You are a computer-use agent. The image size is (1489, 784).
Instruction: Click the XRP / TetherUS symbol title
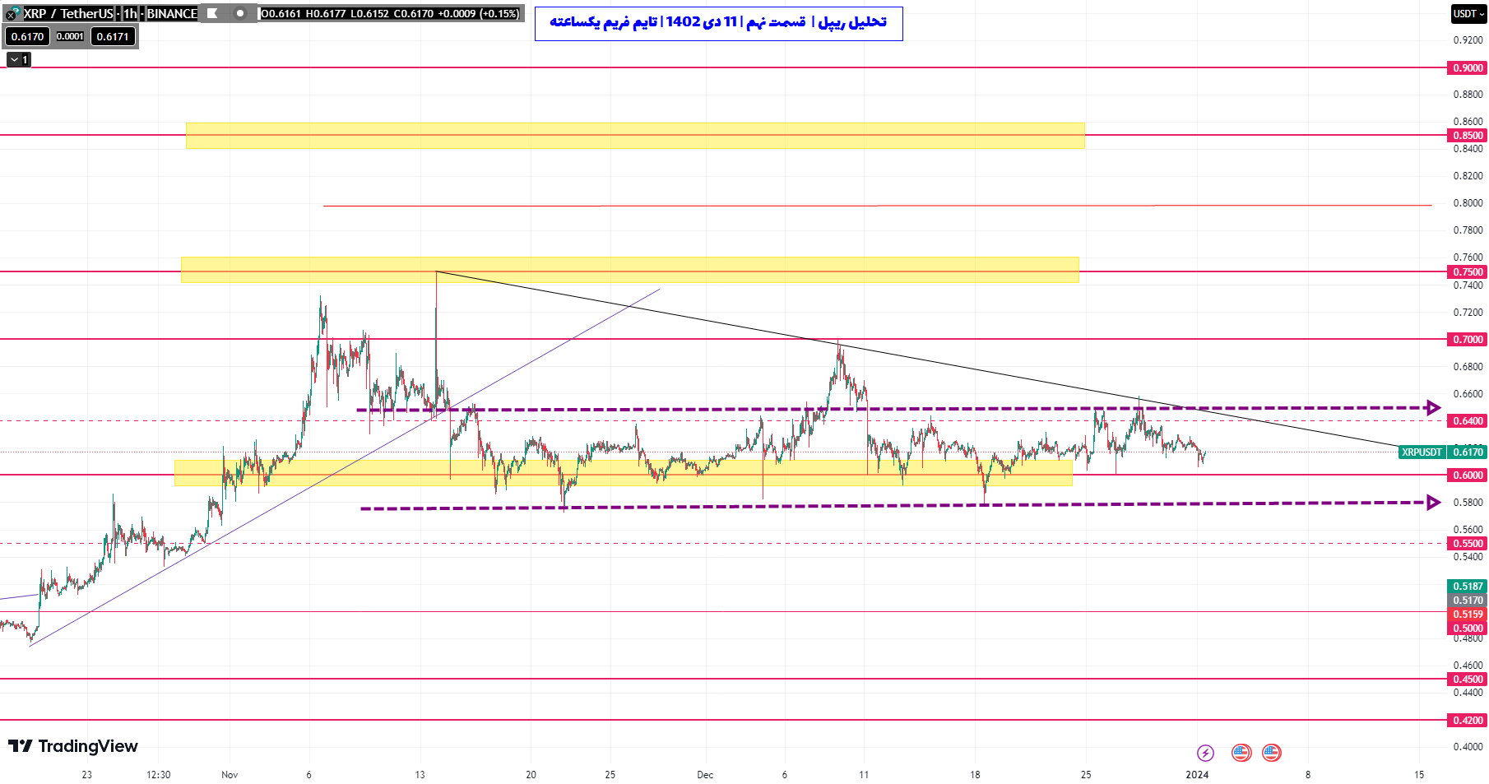tap(68, 13)
